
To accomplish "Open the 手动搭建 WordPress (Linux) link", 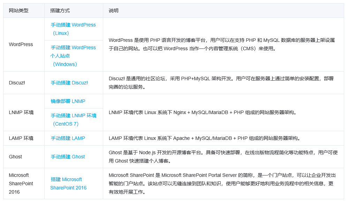I will click(73, 29).
